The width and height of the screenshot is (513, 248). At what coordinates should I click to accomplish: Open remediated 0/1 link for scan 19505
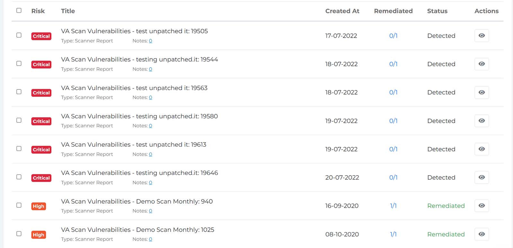click(x=393, y=36)
